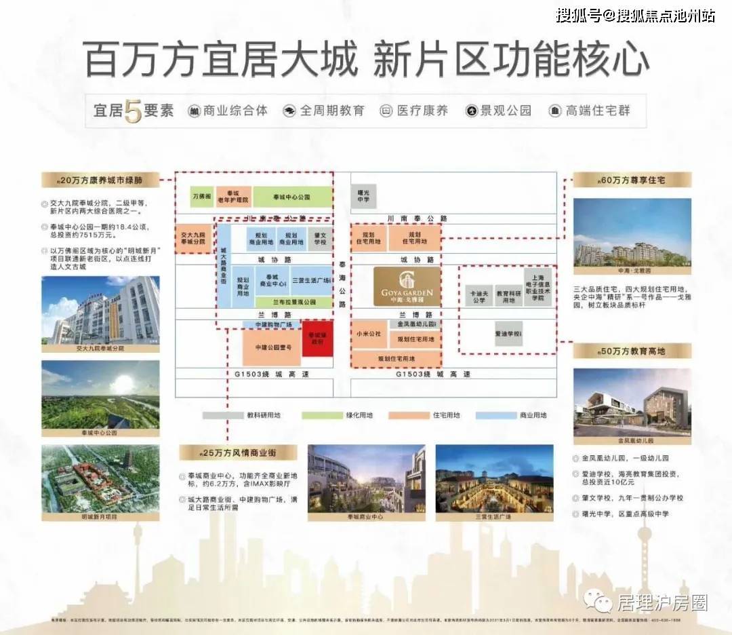The width and height of the screenshot is (732, 635).
Task: Click the gray 教科研用地 legend swatch
Action: [x=224, y=415]
